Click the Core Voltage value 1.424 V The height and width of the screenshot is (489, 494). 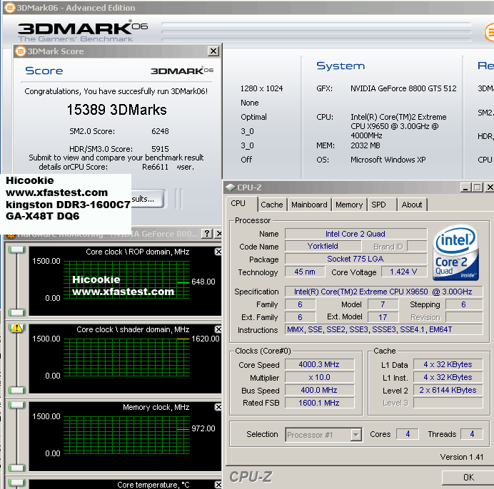pyautogui.click(x=403, y=272)
